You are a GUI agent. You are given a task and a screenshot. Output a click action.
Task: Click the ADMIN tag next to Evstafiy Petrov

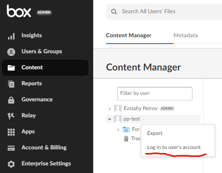pos(167,109)
